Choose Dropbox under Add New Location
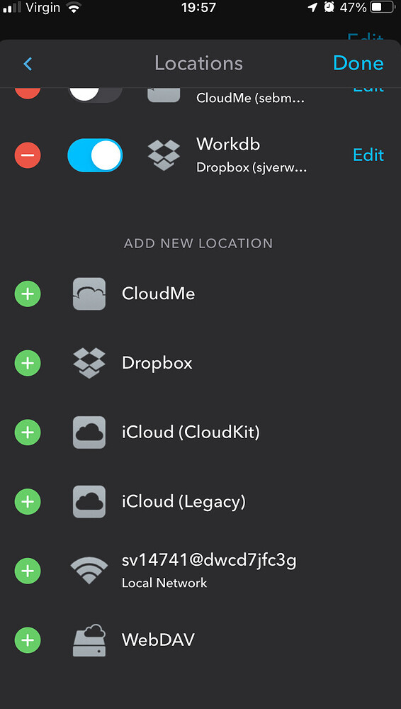 click(157, 363)
